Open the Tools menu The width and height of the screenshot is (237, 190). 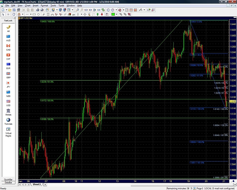coord(53,6)
